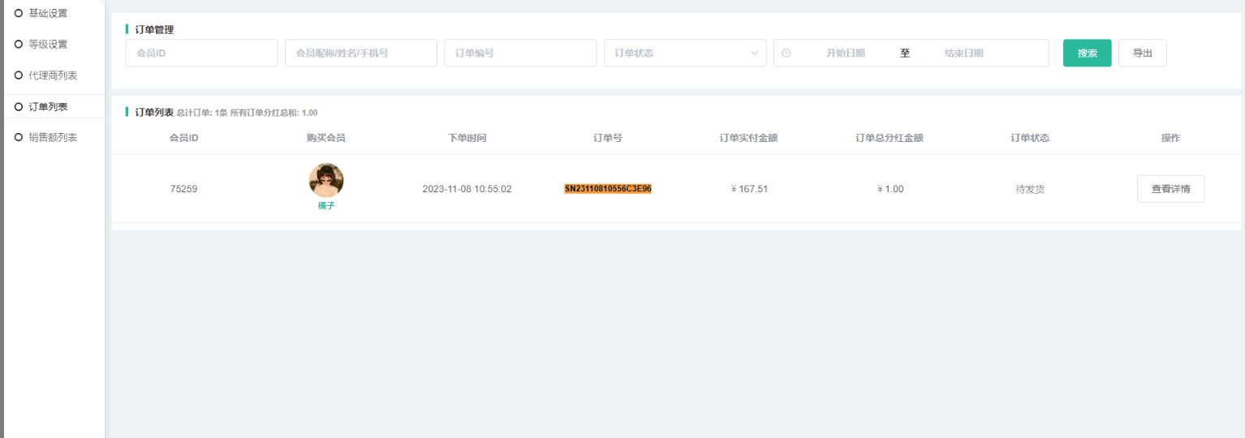Viewport: 1245px width, 438px height.
Task: Focus the 会员昵称/姓名/手机号 search field
Action: coord(360,54)
